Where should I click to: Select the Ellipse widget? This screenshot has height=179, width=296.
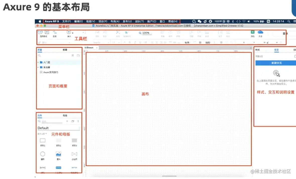43,156
